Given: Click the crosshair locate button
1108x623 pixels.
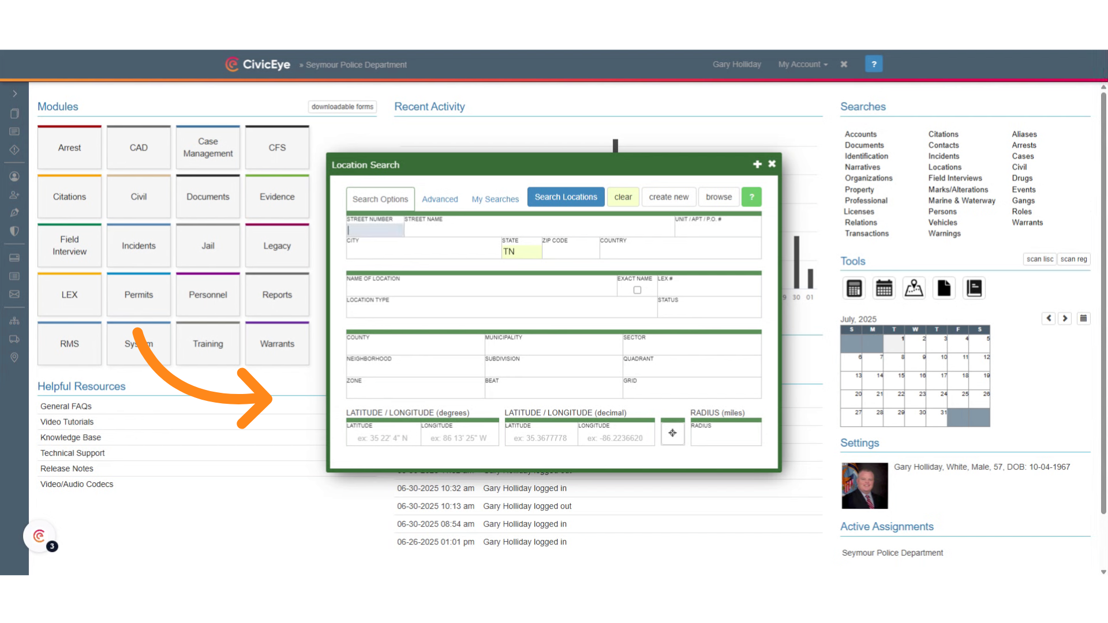Looking at the screenshot, I should click(x=672, y=433).
